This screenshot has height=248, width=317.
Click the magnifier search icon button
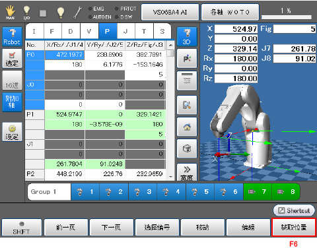click(187, 105)
